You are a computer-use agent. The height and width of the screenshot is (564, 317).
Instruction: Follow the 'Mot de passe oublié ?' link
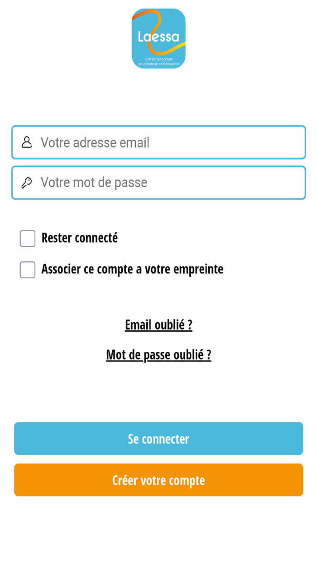coord(158,355)
